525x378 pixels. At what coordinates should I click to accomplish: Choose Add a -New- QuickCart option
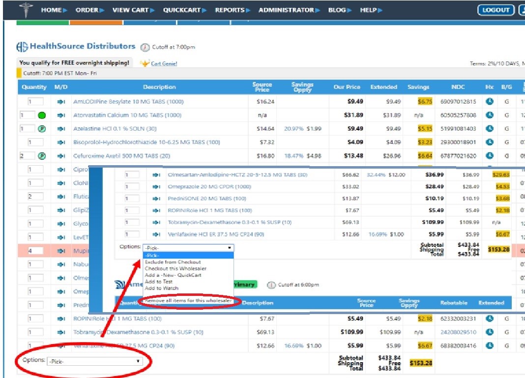click(x=173, y=275)
